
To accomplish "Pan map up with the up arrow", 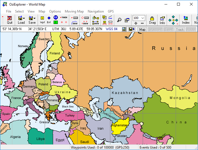I will pos(173,17).
